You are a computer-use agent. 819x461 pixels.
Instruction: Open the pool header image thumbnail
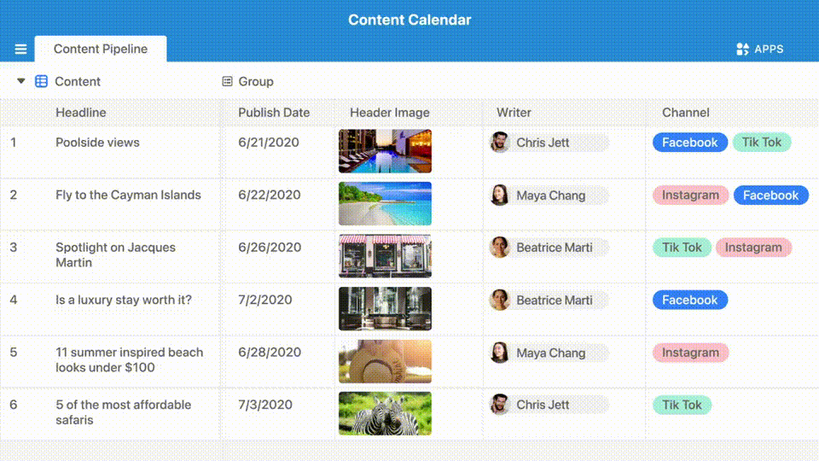coord(385,151)
